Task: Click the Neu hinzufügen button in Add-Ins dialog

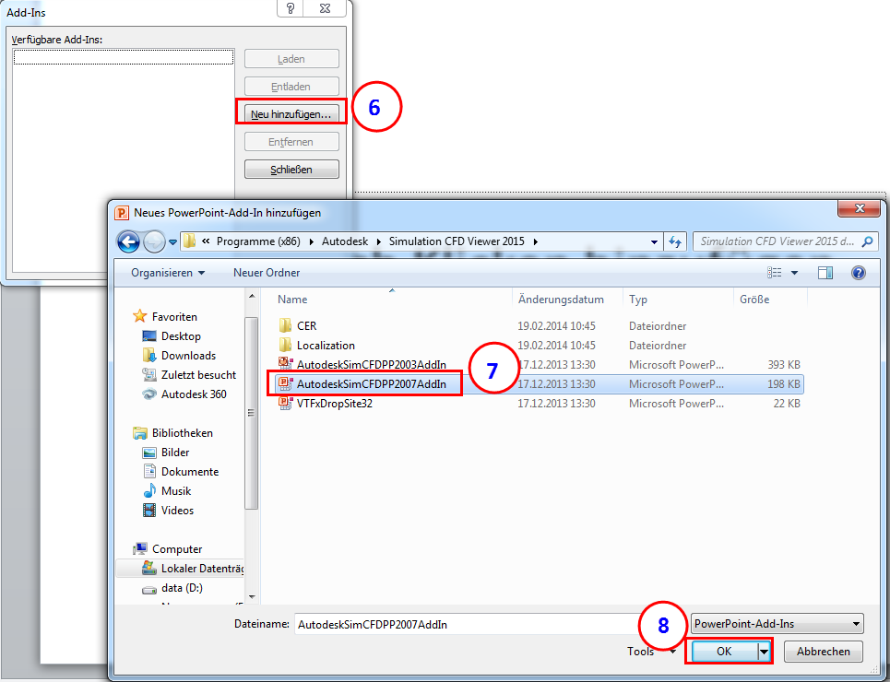Action: point(291,114)
